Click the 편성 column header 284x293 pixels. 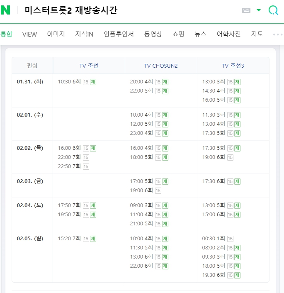[32, 66]
